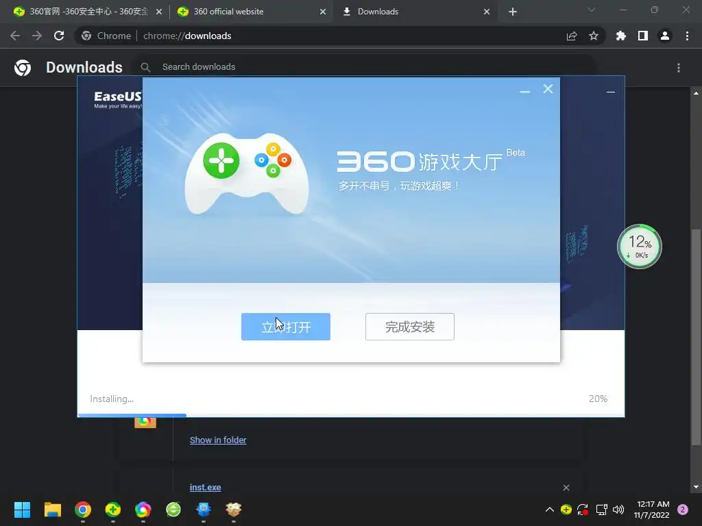702x526 pixels.
Task: Bookmark this page with the star icon
Action: click(593, 36)
